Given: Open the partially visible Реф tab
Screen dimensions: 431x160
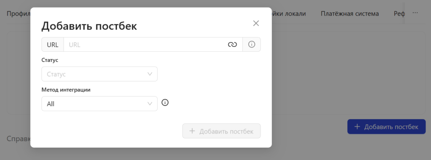Looking at the screenshot, I should 399,13.
